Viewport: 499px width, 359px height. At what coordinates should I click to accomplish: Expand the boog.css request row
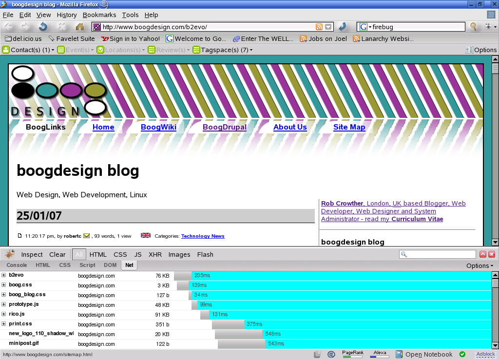pos(3,284)
